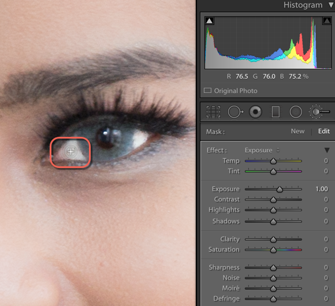Click the Defringe slider label
The image size is (335, 306).
(226, 298)
